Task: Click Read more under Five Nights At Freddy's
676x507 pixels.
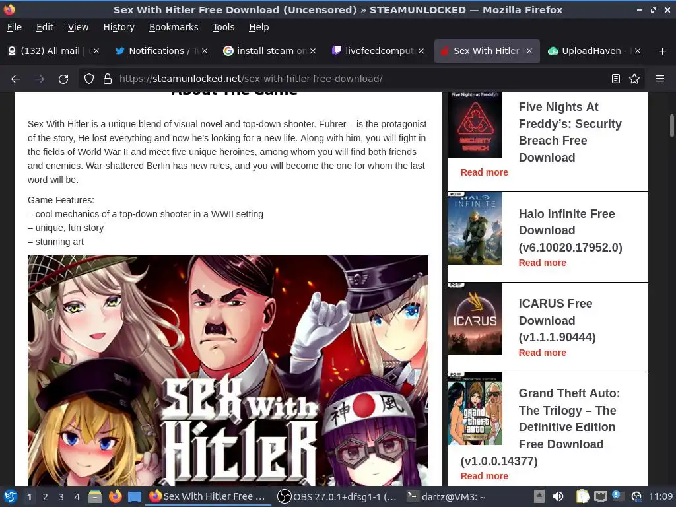Action: (484, 172)
